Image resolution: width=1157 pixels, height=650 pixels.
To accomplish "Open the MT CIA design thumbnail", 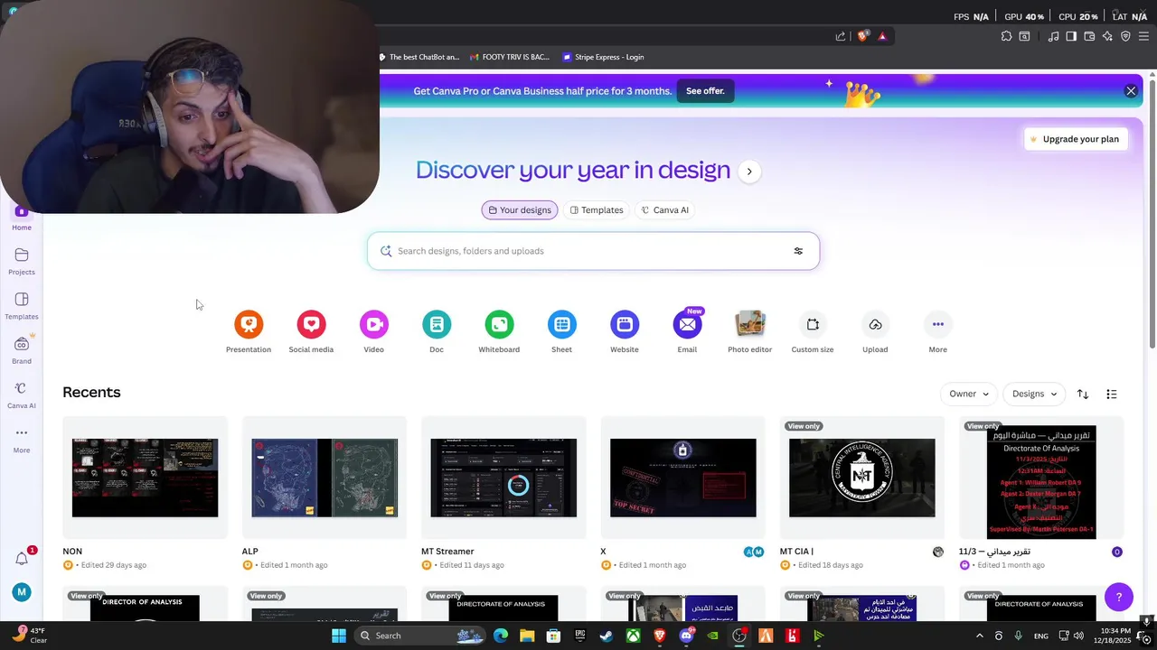I will point(862,478).
